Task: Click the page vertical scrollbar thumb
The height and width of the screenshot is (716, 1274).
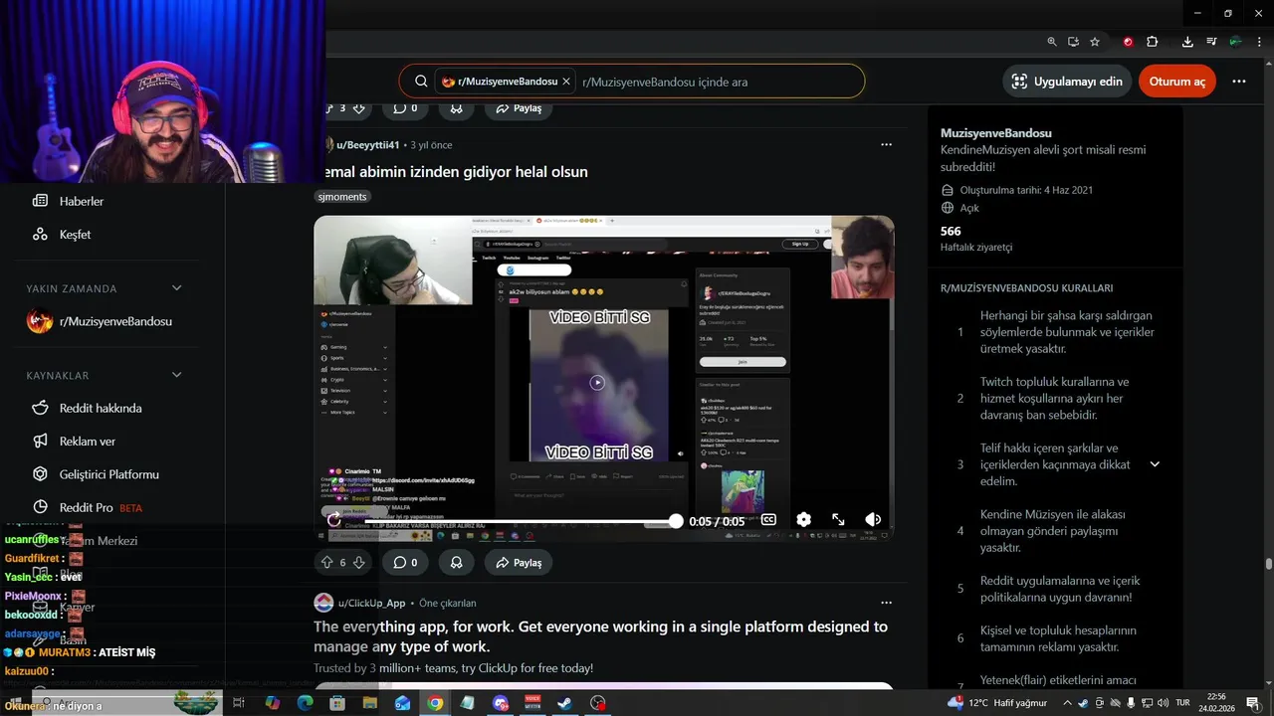Action: (x=1268, y=564)
